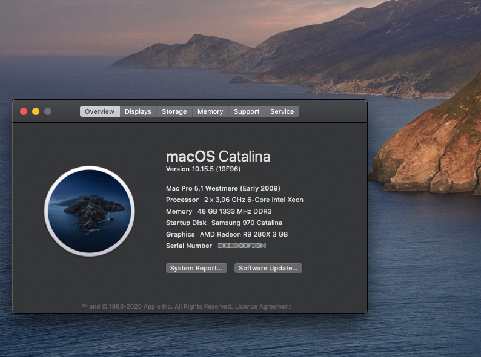The height and width of the screenshot is (357, 481).
Task: Click the Memory 48 GB 1333 MHz DDR3 line
Action: point(219,211)
